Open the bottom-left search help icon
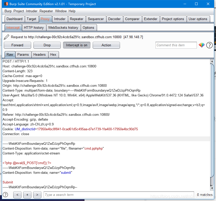Screen dimensions: 216x201 coord(5,195)
